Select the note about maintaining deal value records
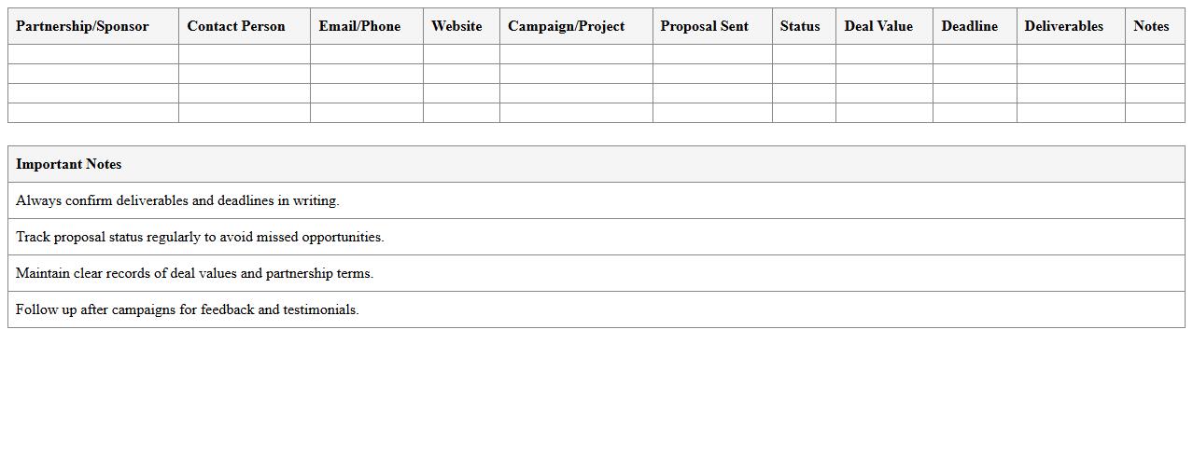The width and height of the screenshot is (1193, 467). click(x=194, y=273)
